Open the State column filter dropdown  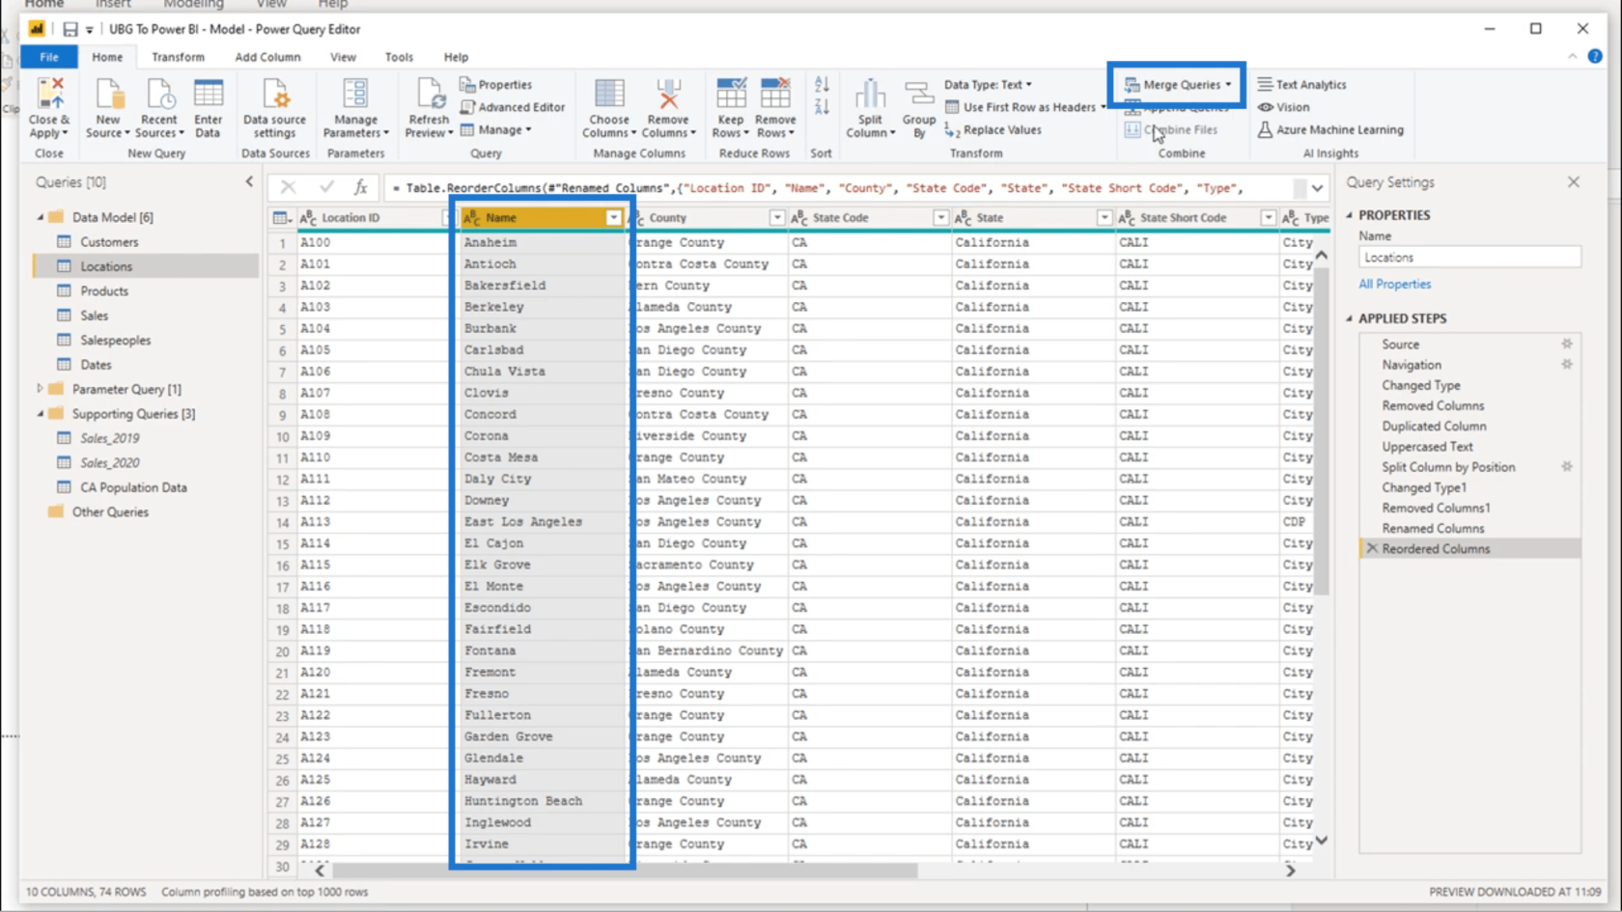1104,218
